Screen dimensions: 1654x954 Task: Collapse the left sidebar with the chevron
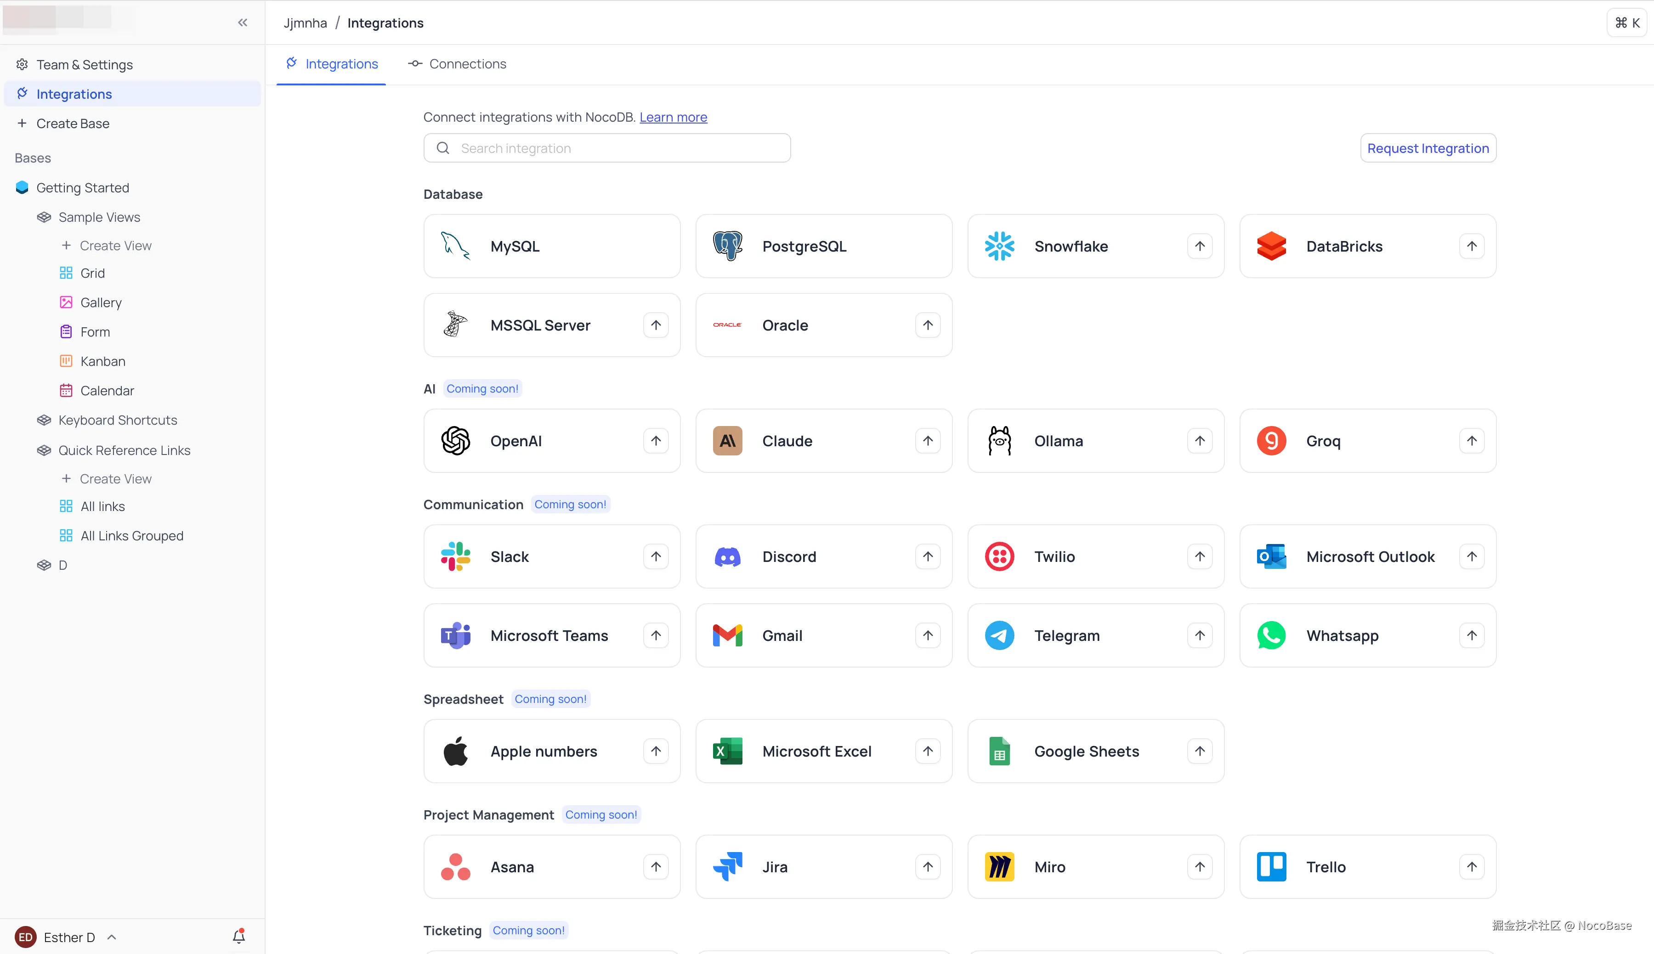[243, 22]
